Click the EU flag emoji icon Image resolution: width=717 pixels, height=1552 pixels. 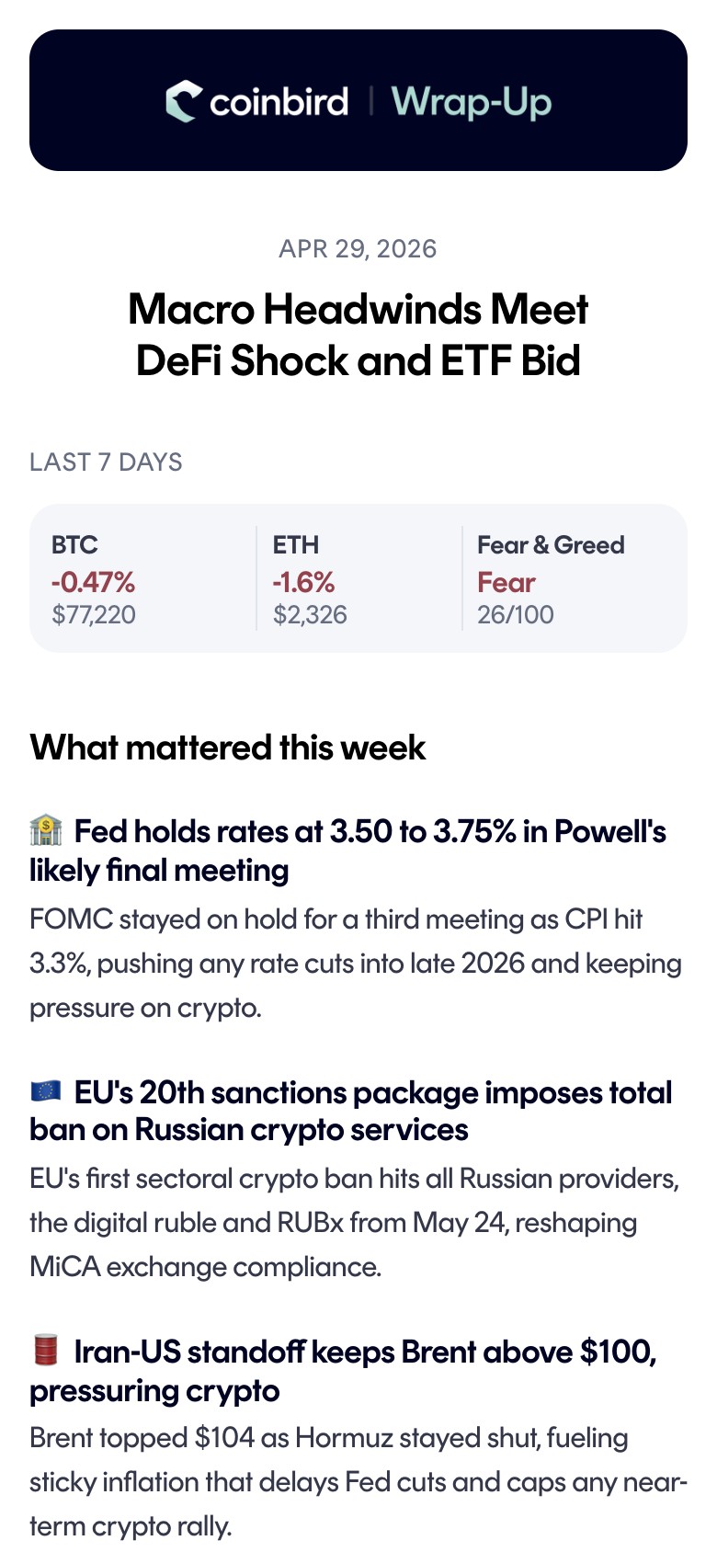pos(46,1091)
